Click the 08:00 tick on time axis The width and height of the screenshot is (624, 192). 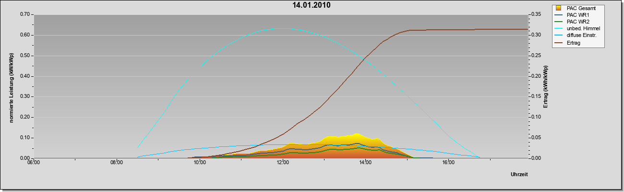116,162
